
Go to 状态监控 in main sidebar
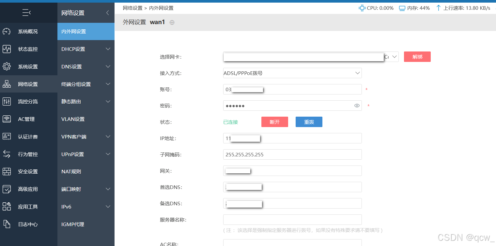pos(29,49)
